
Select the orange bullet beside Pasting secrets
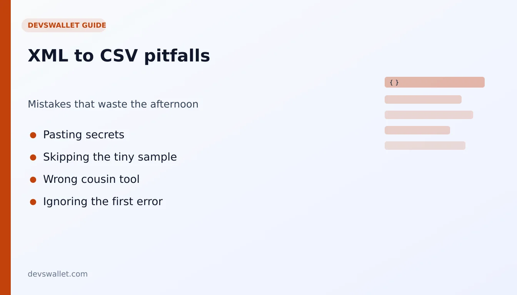[x=33, y=135]
